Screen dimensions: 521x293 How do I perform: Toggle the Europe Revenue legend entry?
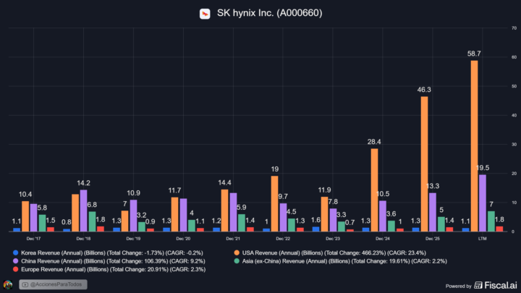point(109,269)
